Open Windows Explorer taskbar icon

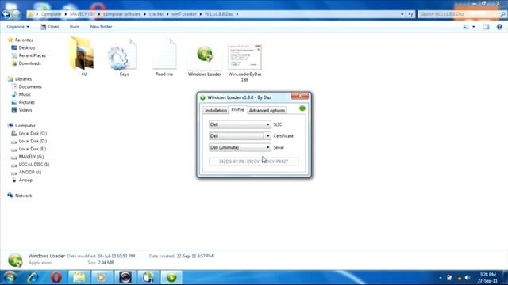[x=79, y=277]
